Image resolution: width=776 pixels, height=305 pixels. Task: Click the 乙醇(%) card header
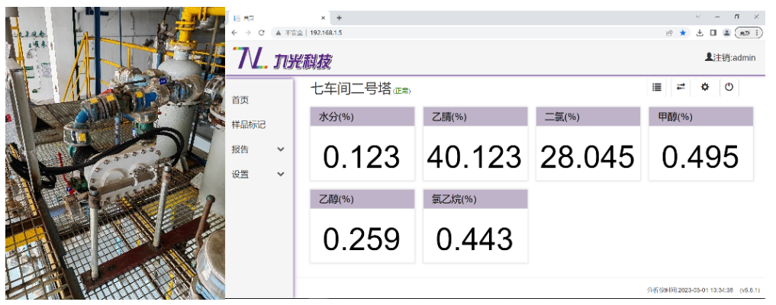coord(362,199)
